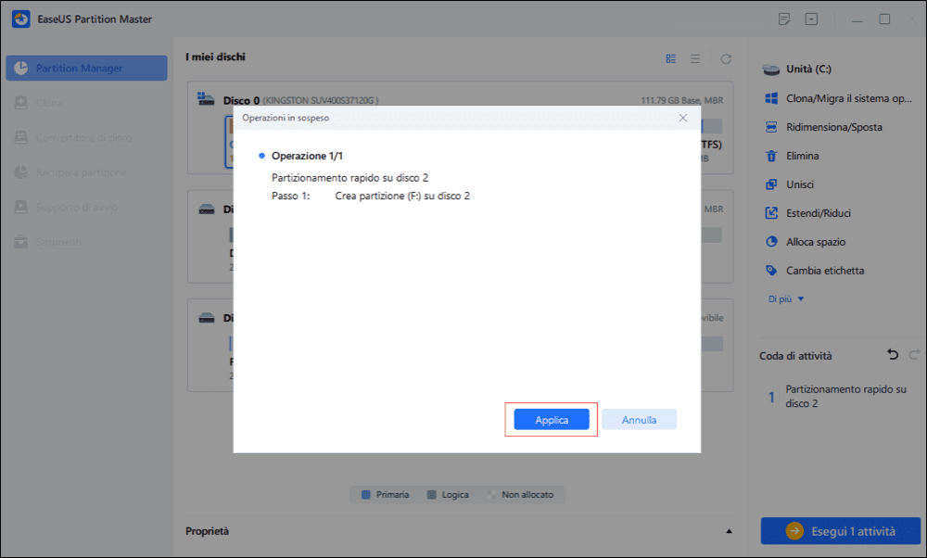The height and width of the screenshot is (558, 927).
Task: Click the Clona sidebar icon
Action: click(x=21, y=103)
